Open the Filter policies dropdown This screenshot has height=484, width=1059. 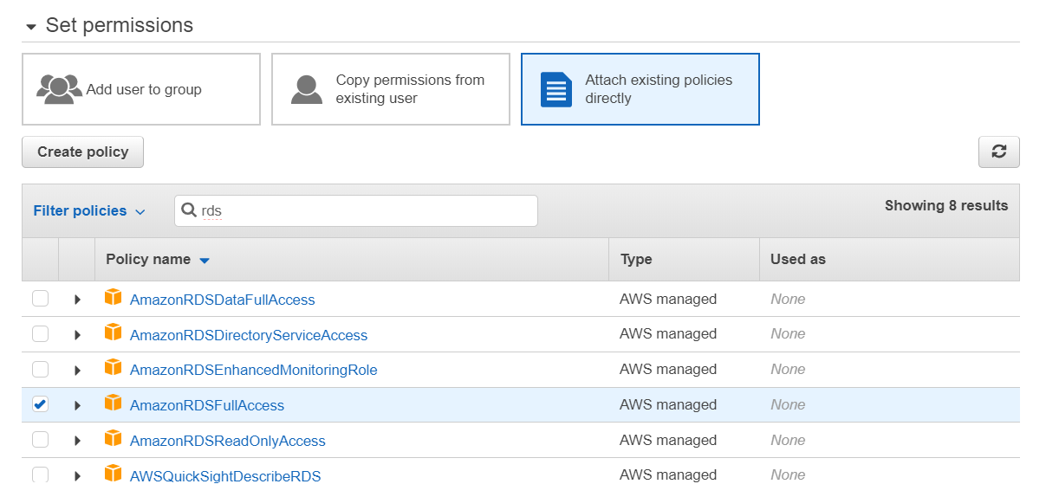(88, 211)
